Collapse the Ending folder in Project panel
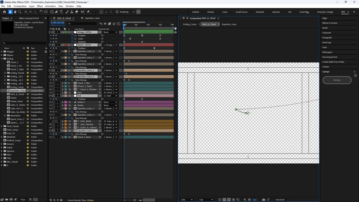The height and width of the screenshot is (202, 359). pyautogui.click(x=2, y=59)
